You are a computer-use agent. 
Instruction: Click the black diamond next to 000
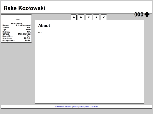(x=147, y=14)
